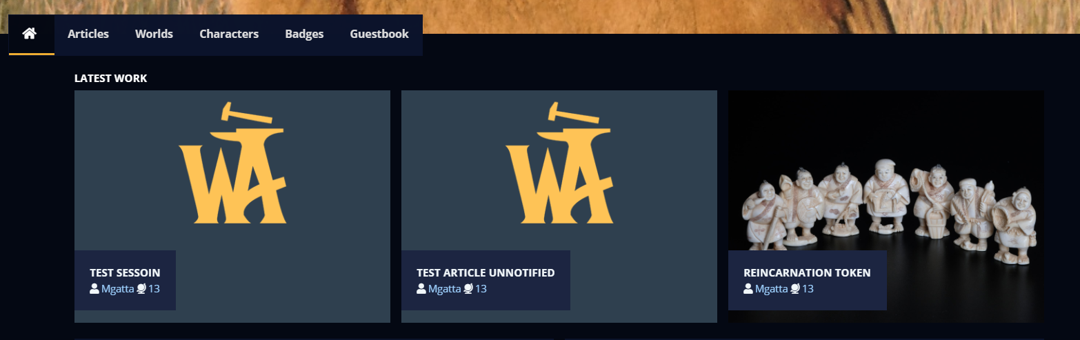Click the globe icon under Test Sessoin
This screenshot has width=1080, height=340.
pos(141,289)
